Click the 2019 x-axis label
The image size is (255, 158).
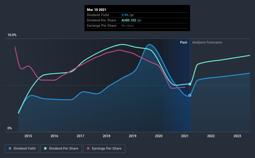(133, 136)
